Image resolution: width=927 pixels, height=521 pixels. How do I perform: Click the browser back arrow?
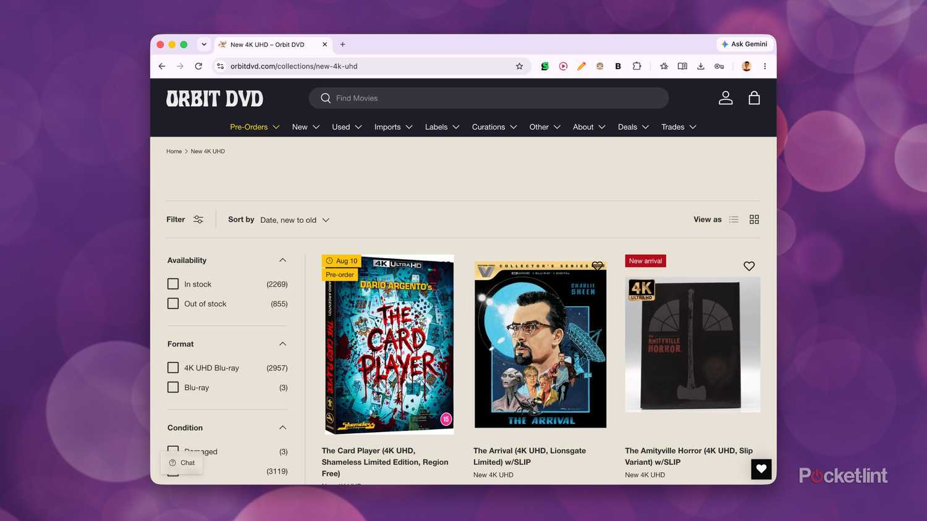[162, 66]
